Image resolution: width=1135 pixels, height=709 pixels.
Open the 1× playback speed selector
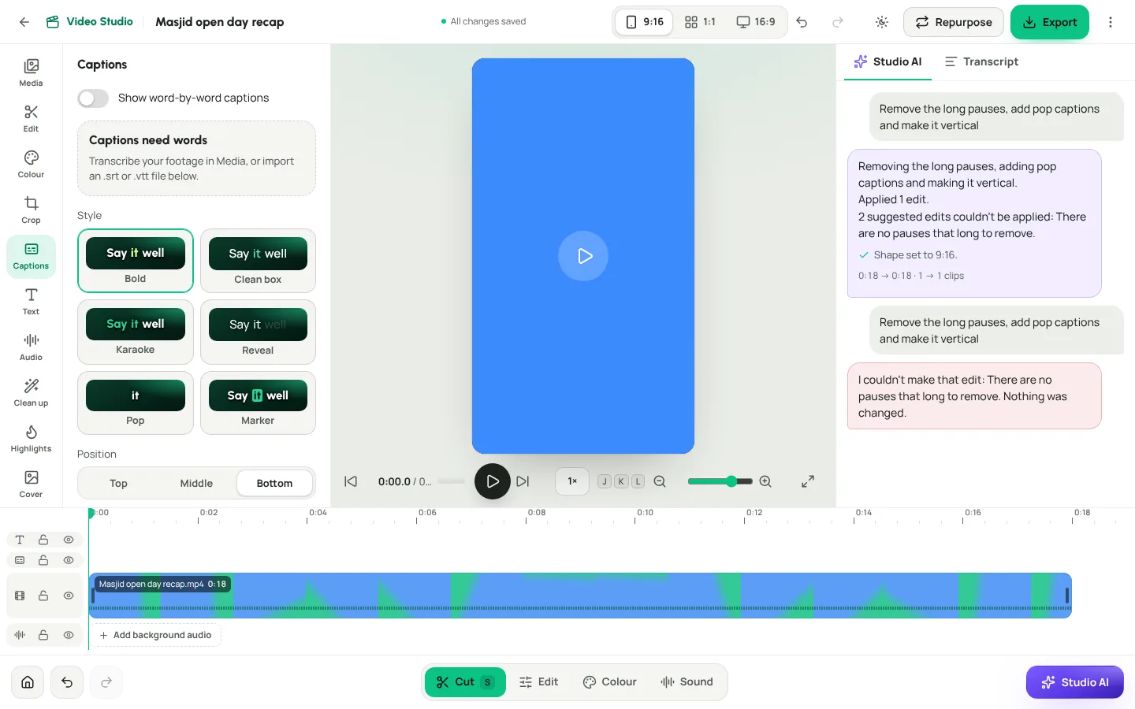(x=572, y=481)
